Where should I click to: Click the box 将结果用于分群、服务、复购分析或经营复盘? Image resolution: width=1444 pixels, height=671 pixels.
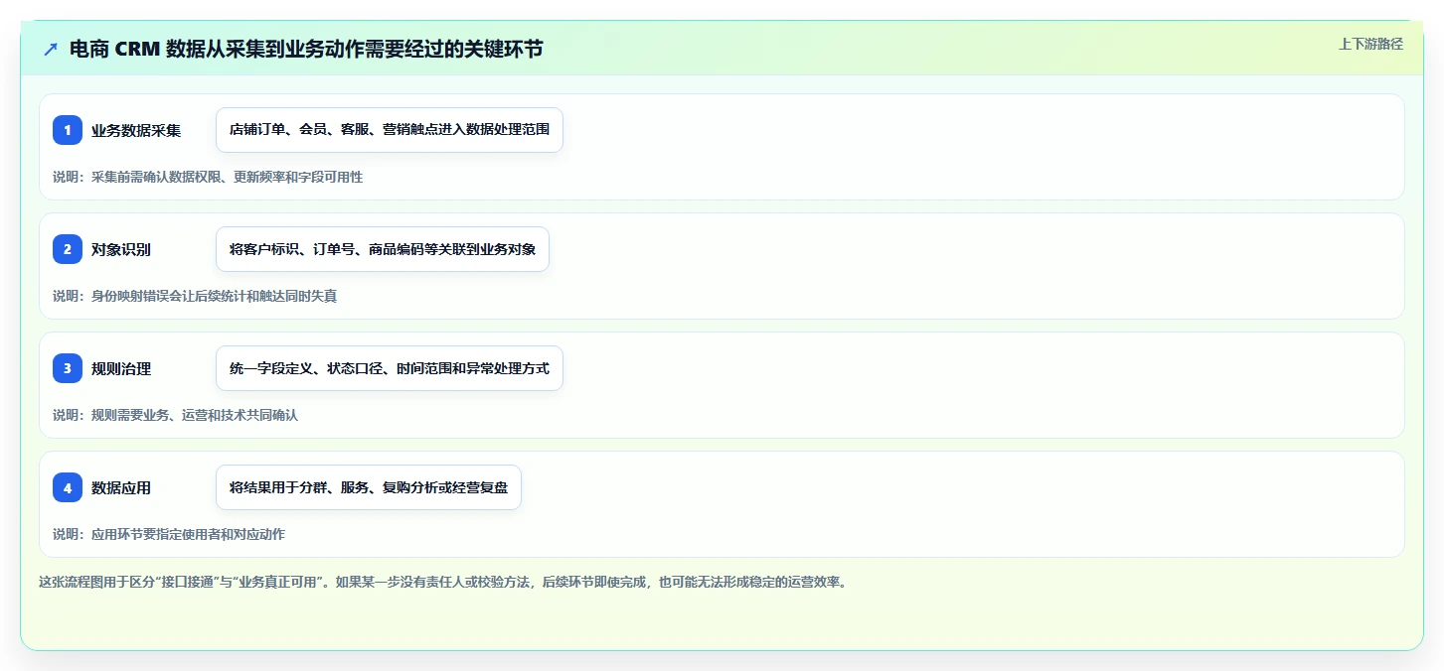pyautogui.click(x=369, y=487)
